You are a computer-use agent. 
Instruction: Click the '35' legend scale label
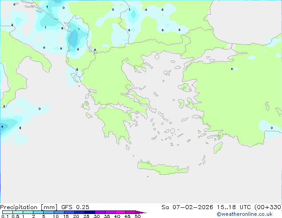(107, 216)
